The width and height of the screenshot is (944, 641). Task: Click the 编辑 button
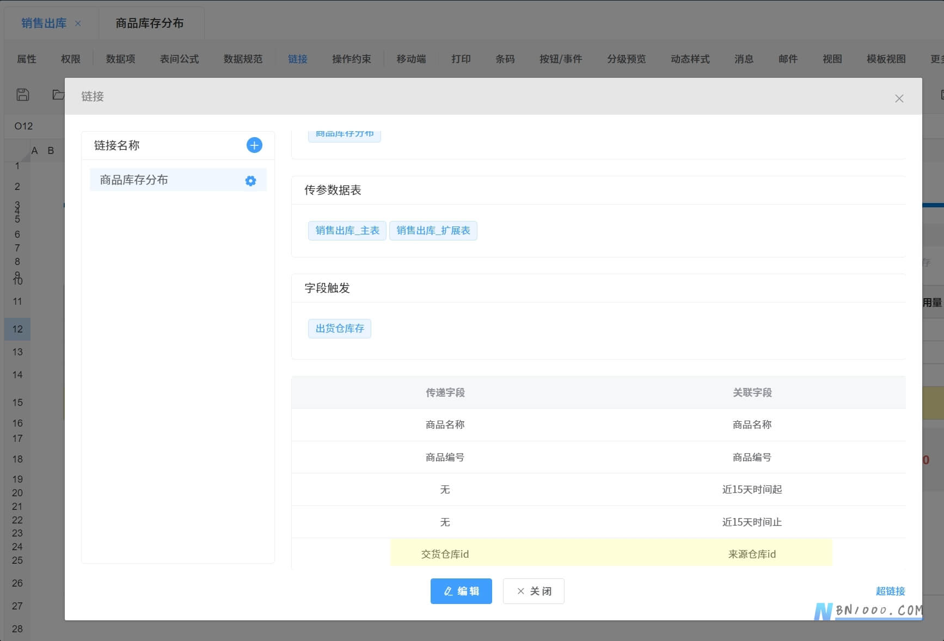click(461, 591)
